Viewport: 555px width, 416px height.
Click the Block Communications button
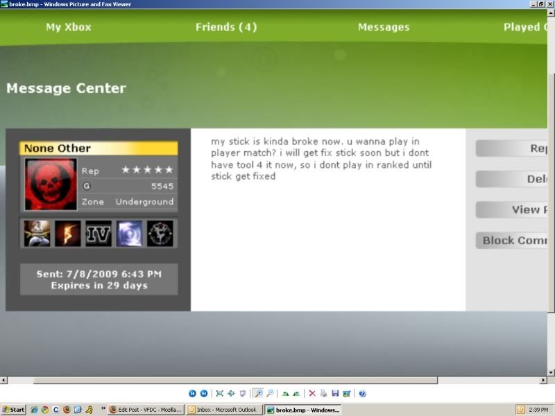[511, 241]
